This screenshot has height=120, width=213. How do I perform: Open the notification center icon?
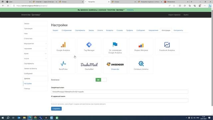tap(209, 118)
